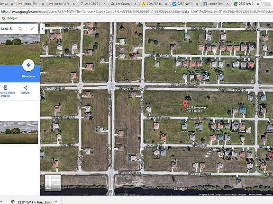This screenshot has width=273, height=204.
Task: Close the COMPER by tab
Action: click(x=166, y=4)
